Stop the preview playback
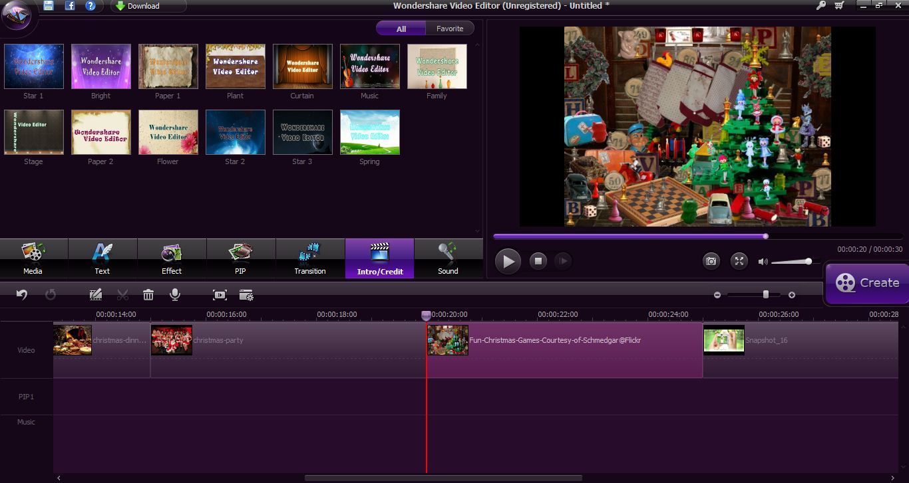The height and width of the screenshot is (483, 909). pos(538,261)
